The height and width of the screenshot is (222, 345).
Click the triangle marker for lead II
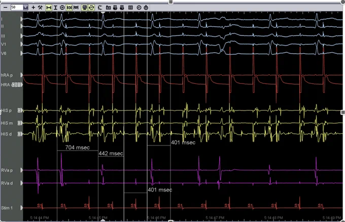tap(21, 26)
